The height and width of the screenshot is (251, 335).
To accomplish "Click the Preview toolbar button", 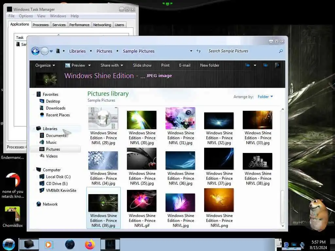I will pyautogui.click(x=75, y=65).
